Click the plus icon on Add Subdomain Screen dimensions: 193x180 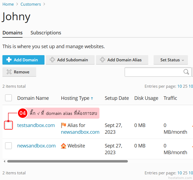pos(52,60)
